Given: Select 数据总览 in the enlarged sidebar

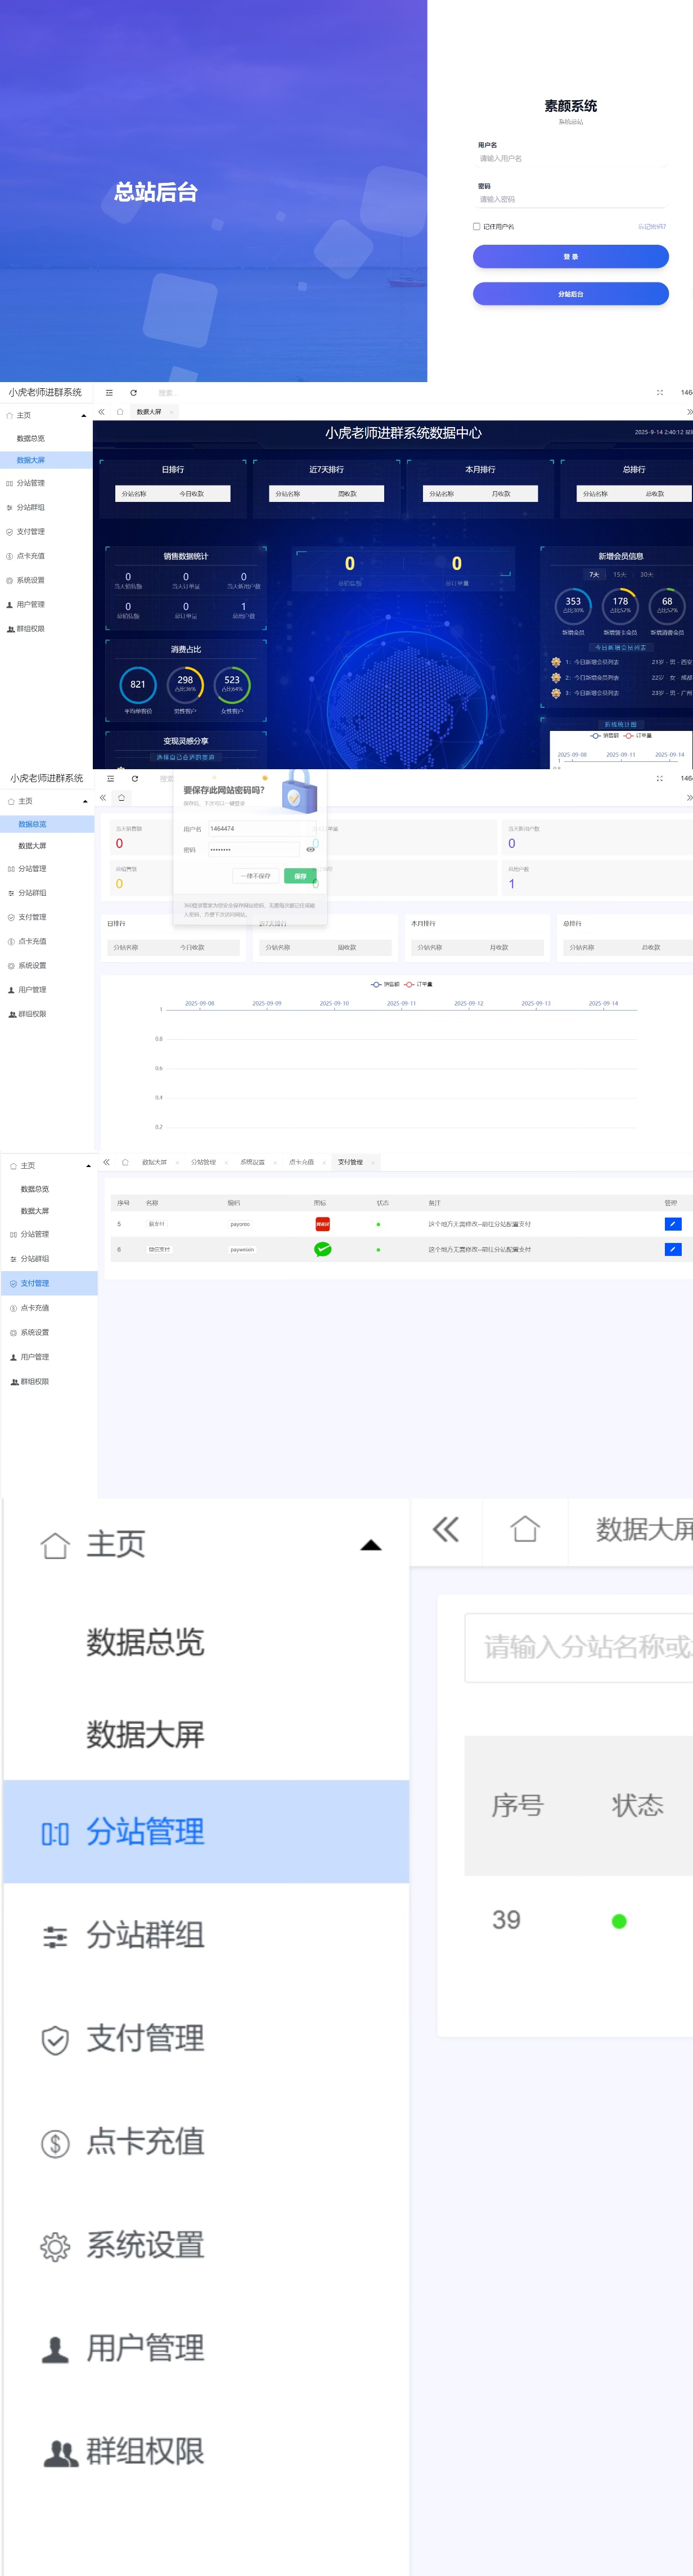Looking at the screenshot, I should point(145,1642).
